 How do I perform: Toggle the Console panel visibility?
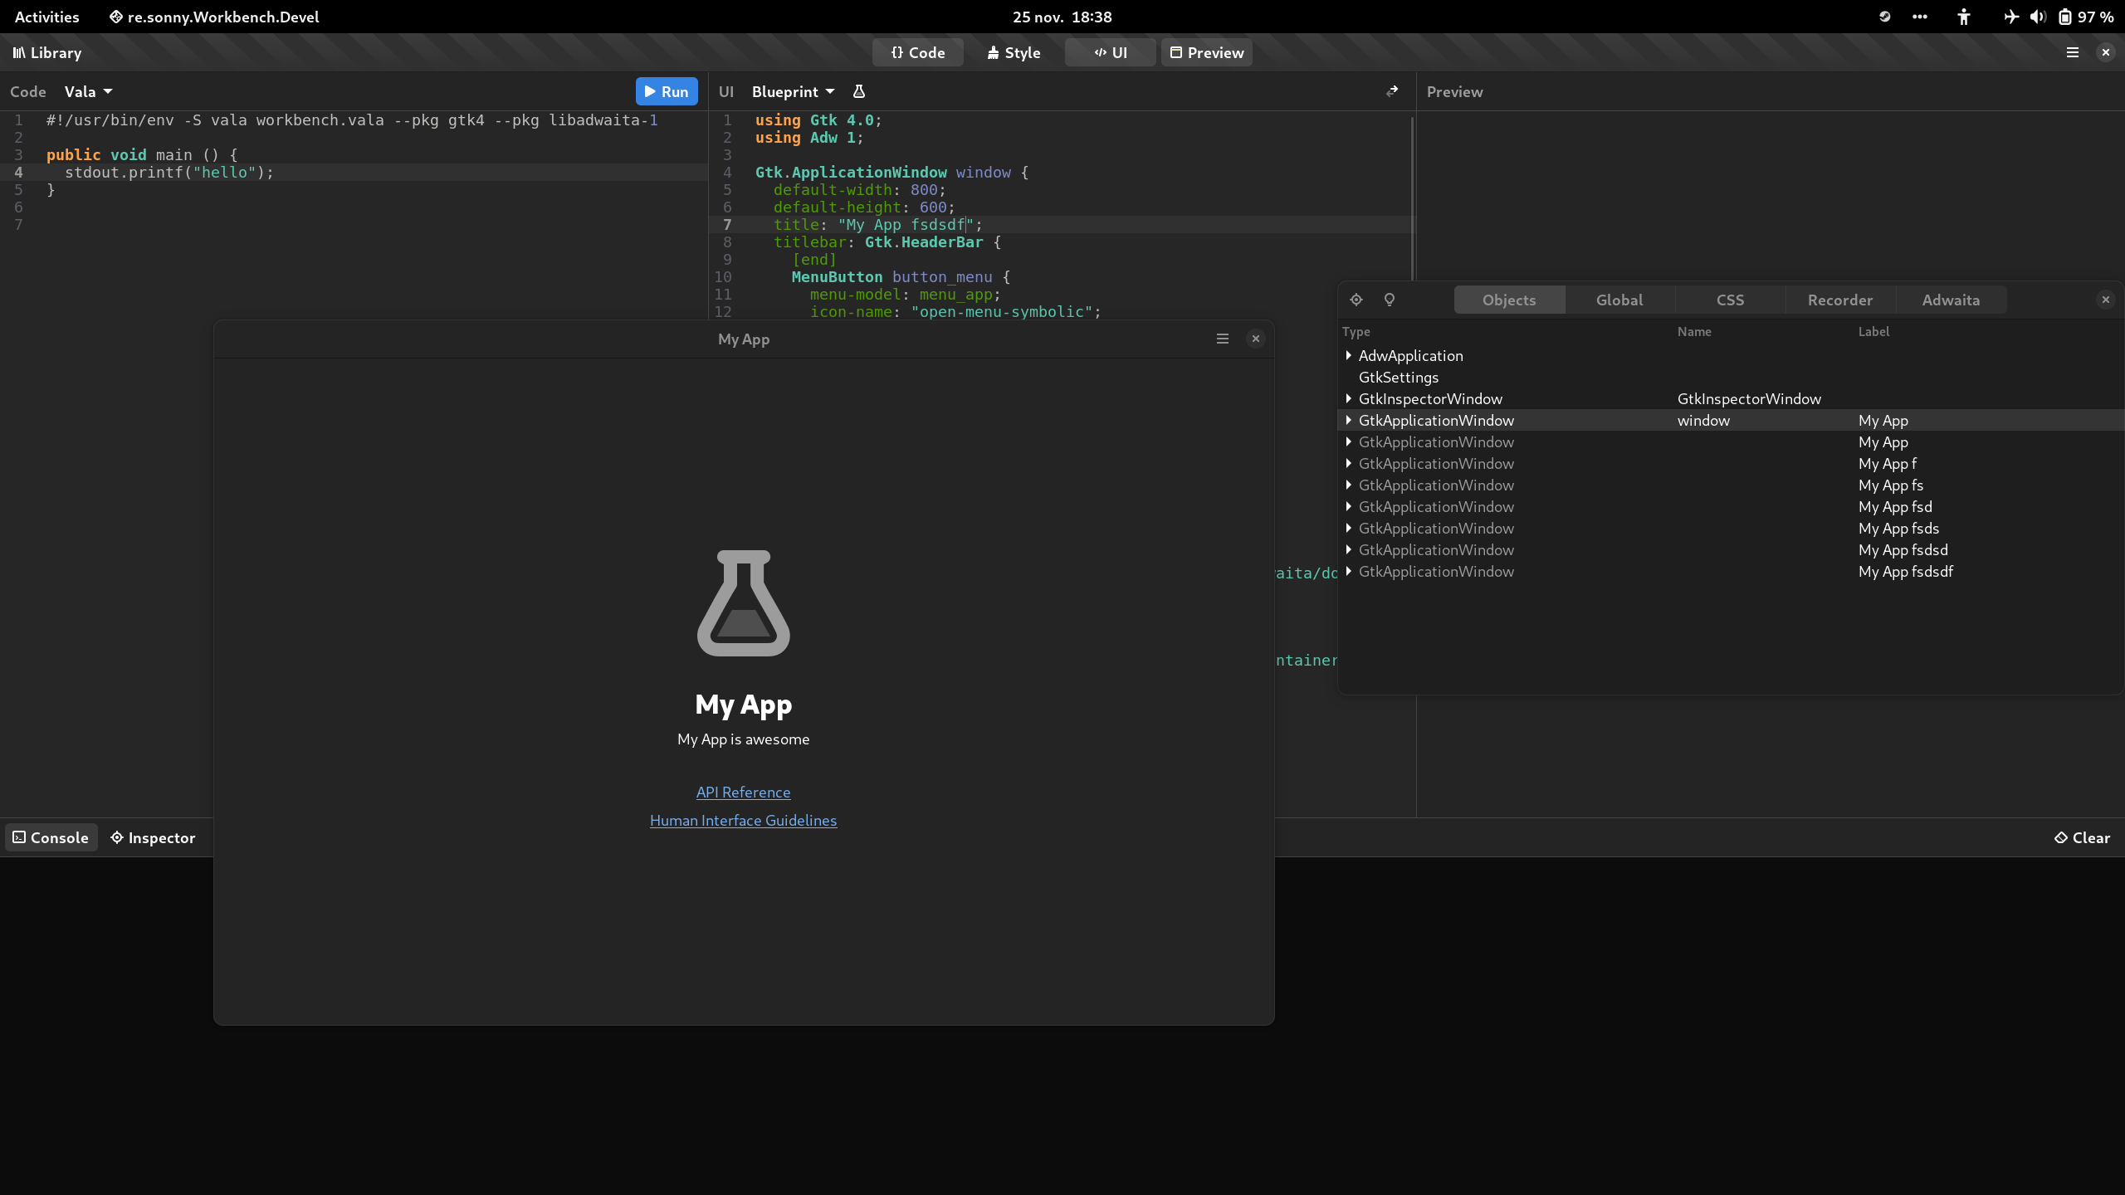[x=51, y=837]
